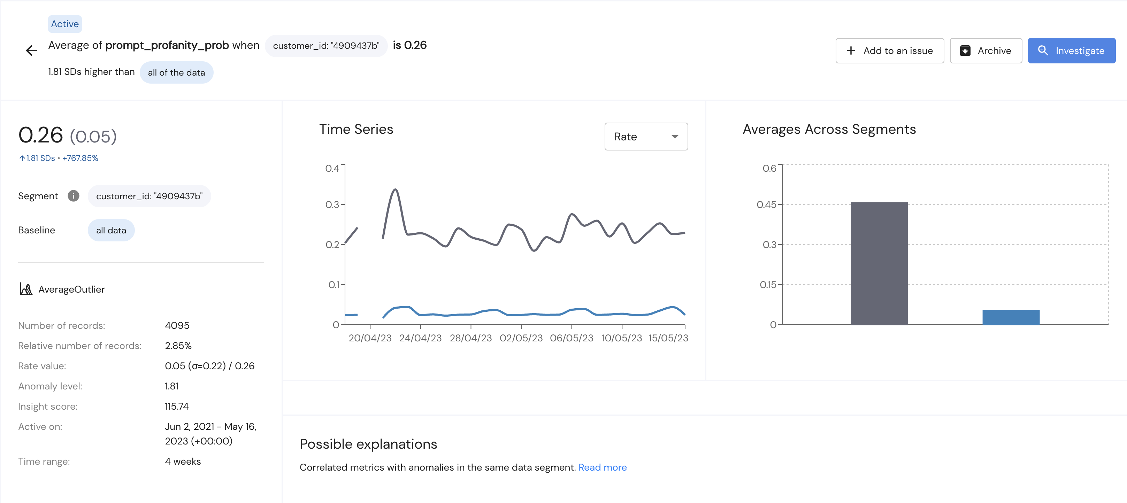Click the Add to an issue button
Viewport: 1127px width, 503px height.
[889, 51]
